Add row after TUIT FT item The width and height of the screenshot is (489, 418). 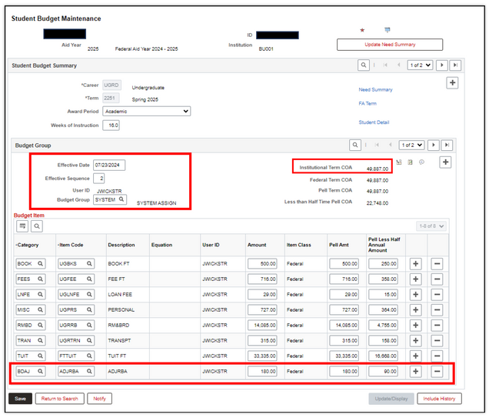[x=416, y=356]
